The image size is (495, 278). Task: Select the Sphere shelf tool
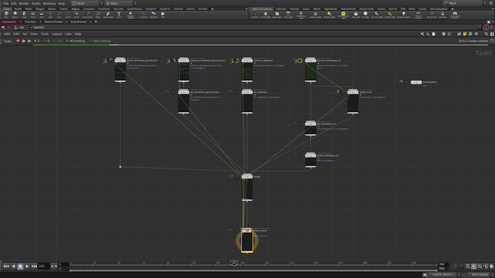click(x=15, y=15)
